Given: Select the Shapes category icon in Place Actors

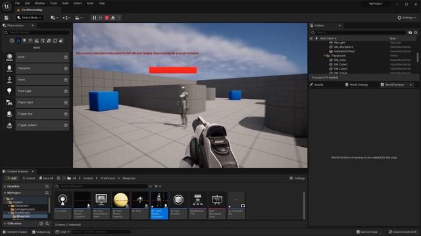Looking at the screenshot, I should 30,41.
